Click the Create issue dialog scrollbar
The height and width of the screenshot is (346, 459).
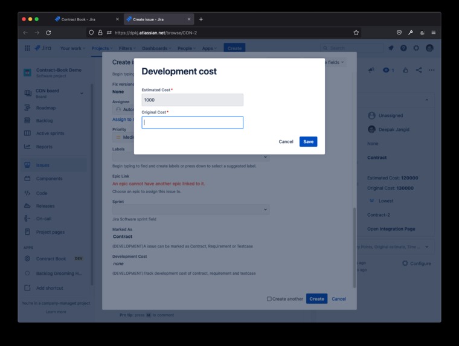pos(355,248)
